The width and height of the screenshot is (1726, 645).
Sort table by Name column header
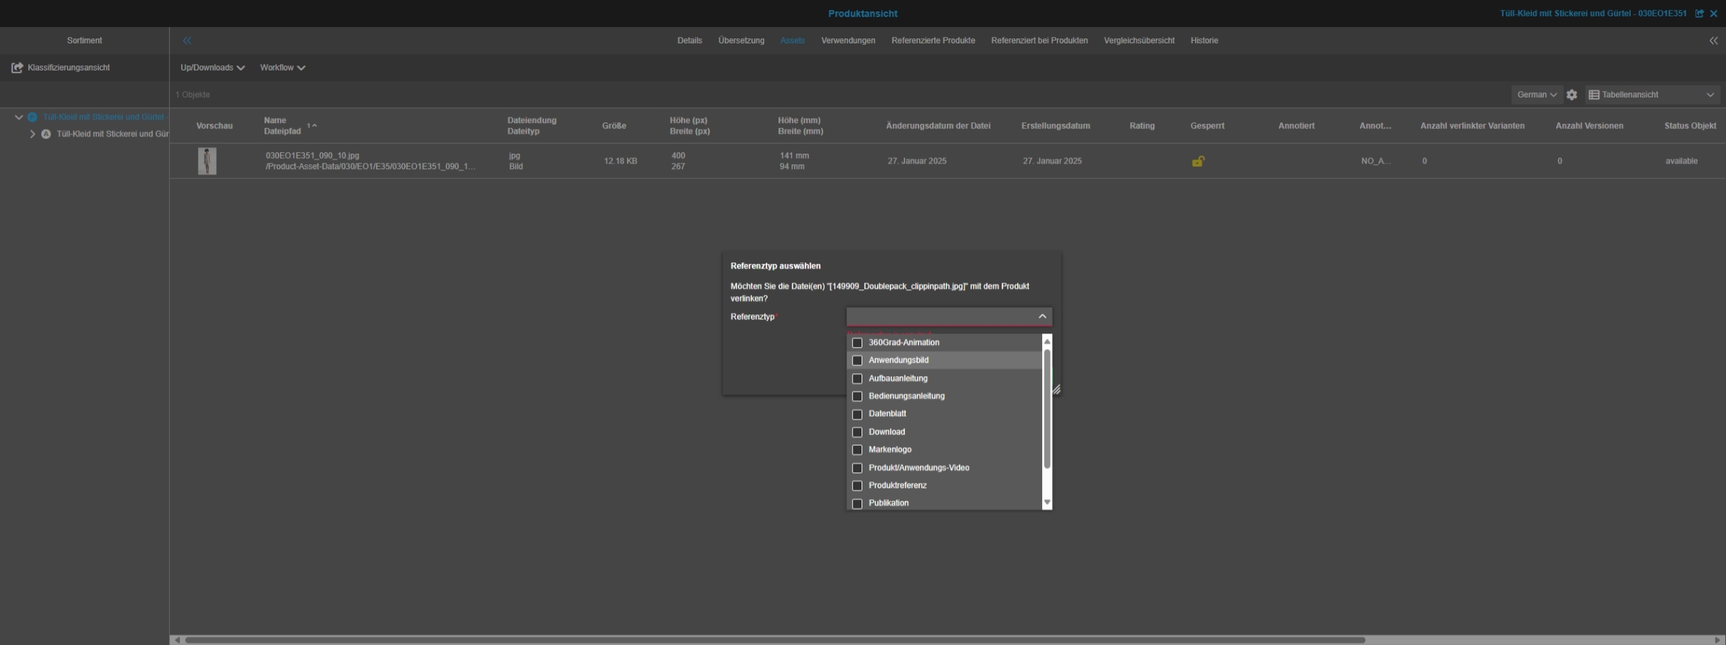(x=275, y=120)
